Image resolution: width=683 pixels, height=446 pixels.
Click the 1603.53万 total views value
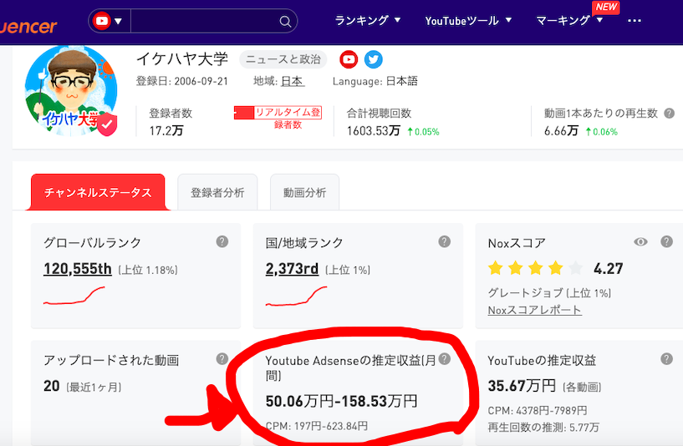[x=374, y=131]
